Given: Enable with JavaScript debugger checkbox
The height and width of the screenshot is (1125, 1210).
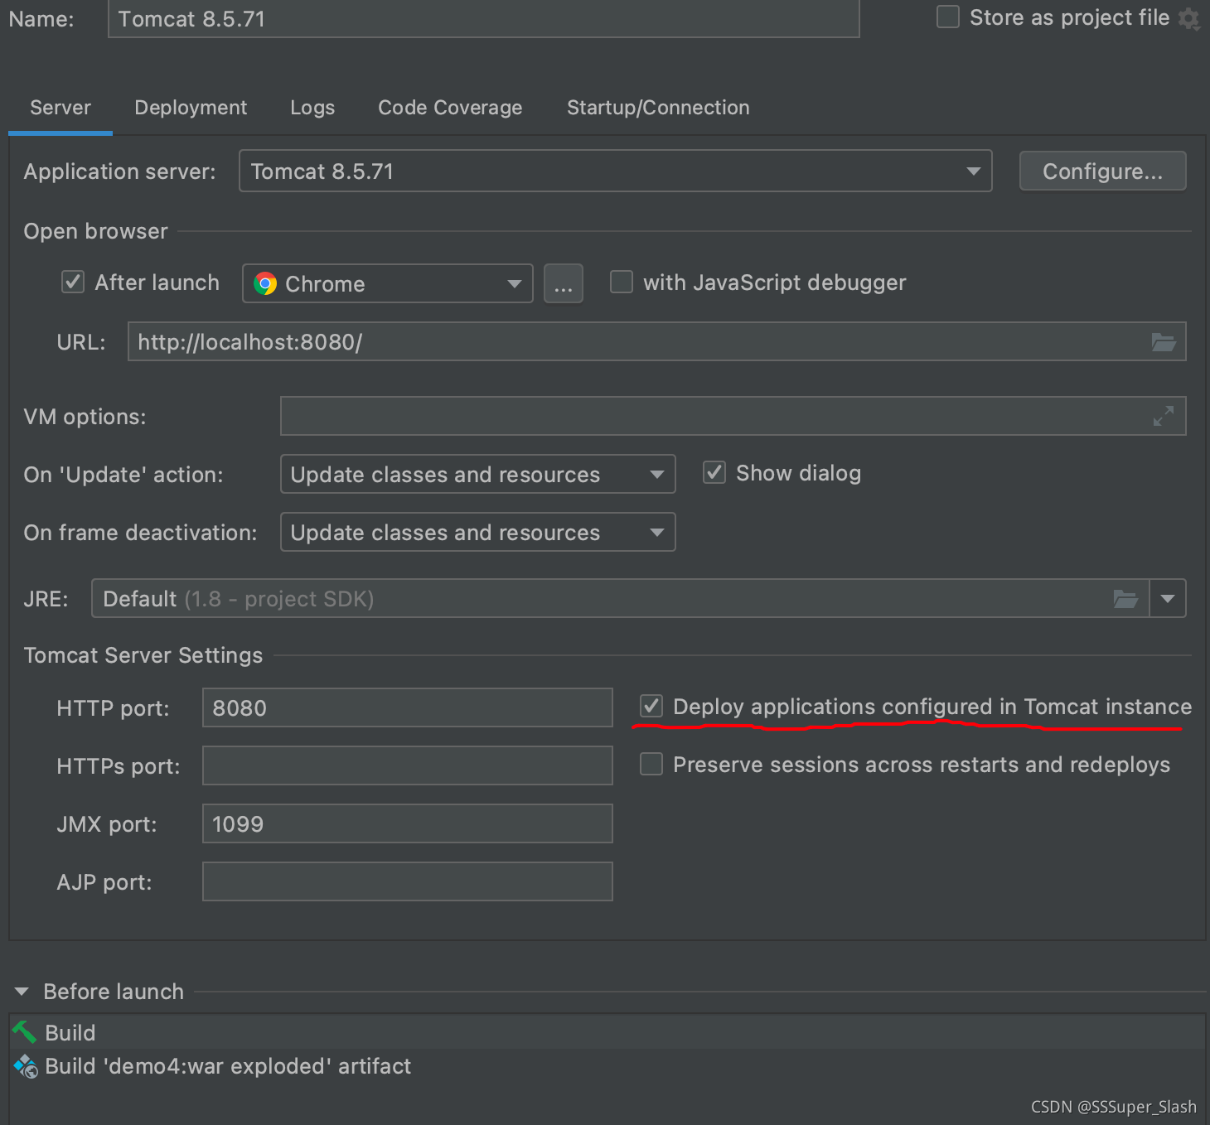Looking at the screenshot, I should (x=622, y=282).
